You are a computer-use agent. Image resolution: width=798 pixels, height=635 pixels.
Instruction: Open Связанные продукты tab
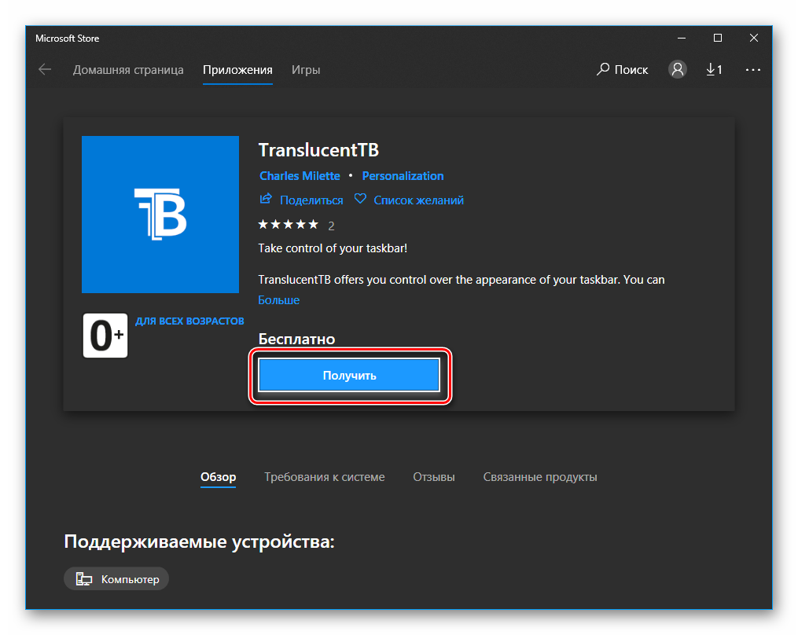pos(540,477)
